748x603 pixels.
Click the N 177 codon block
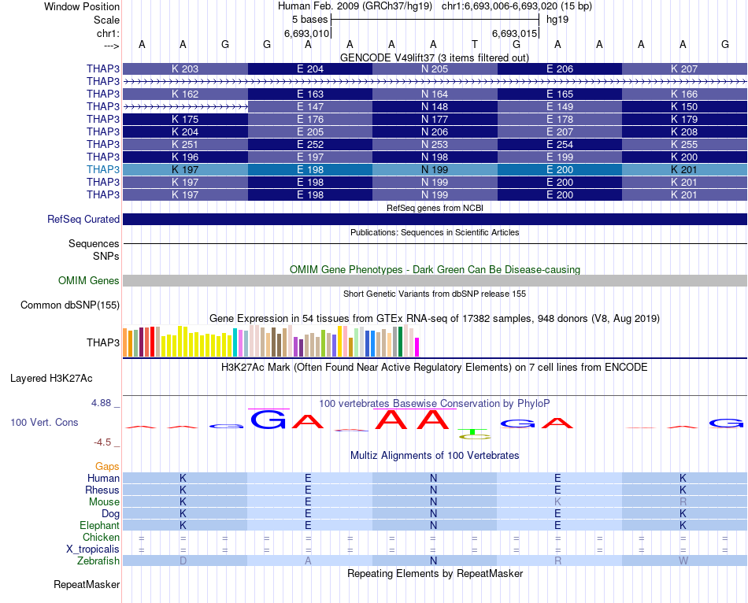click(x=435, y=119)
